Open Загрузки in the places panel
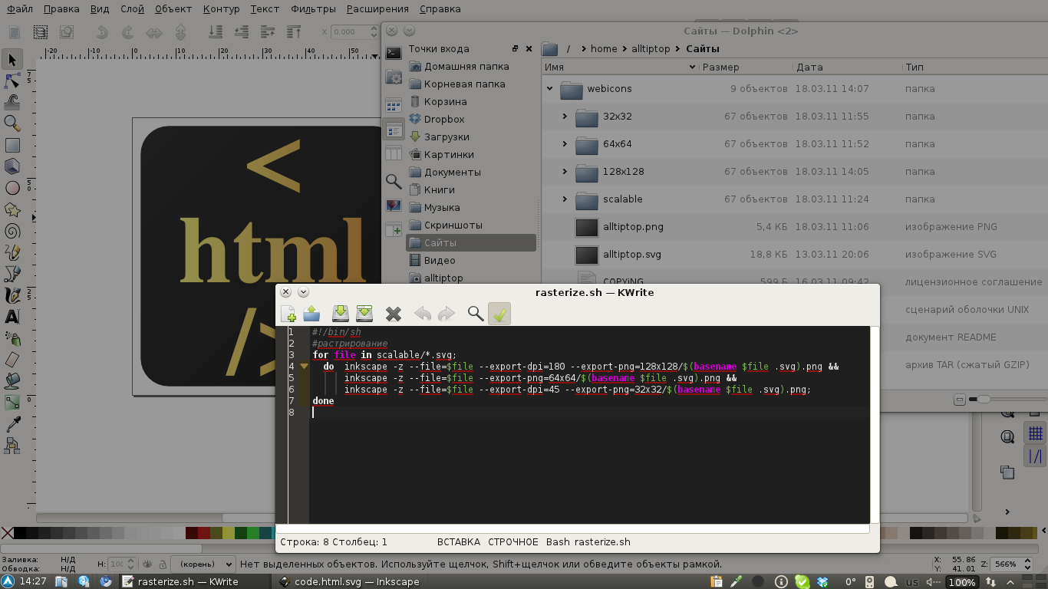Image resolution: width=1048 pixels, height=589 pixels. (447, 137)
